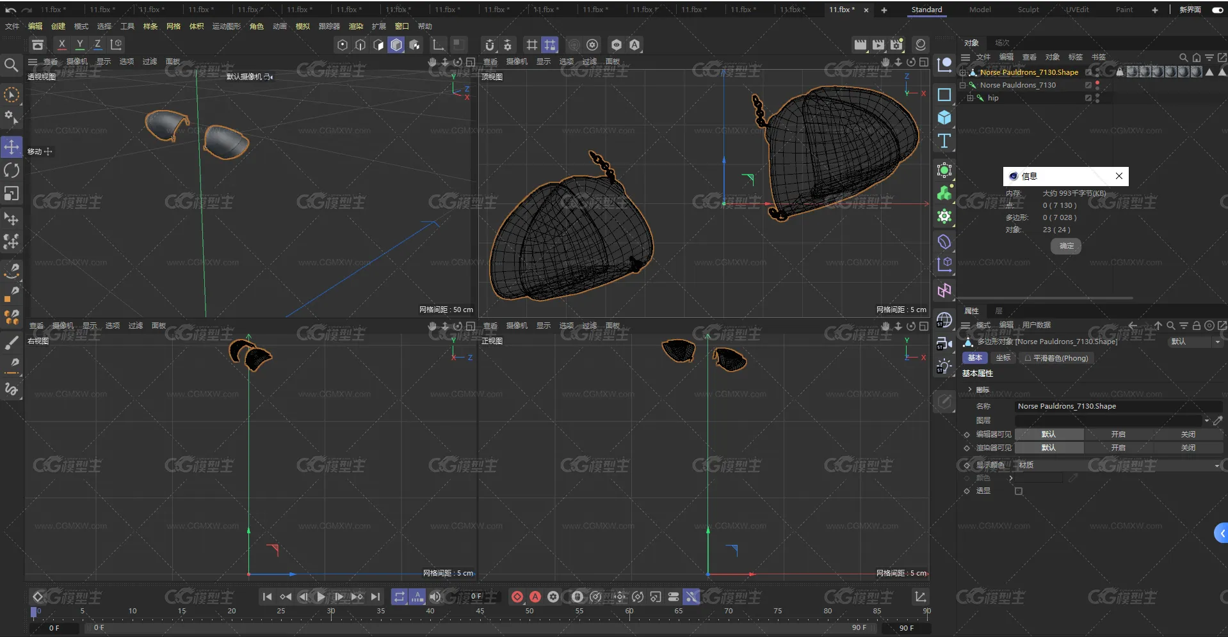The image size is (1228, 637).
Task: Switch to the Sculpt layout tab
Action: pyautogui.click(x=1028, y=10)
